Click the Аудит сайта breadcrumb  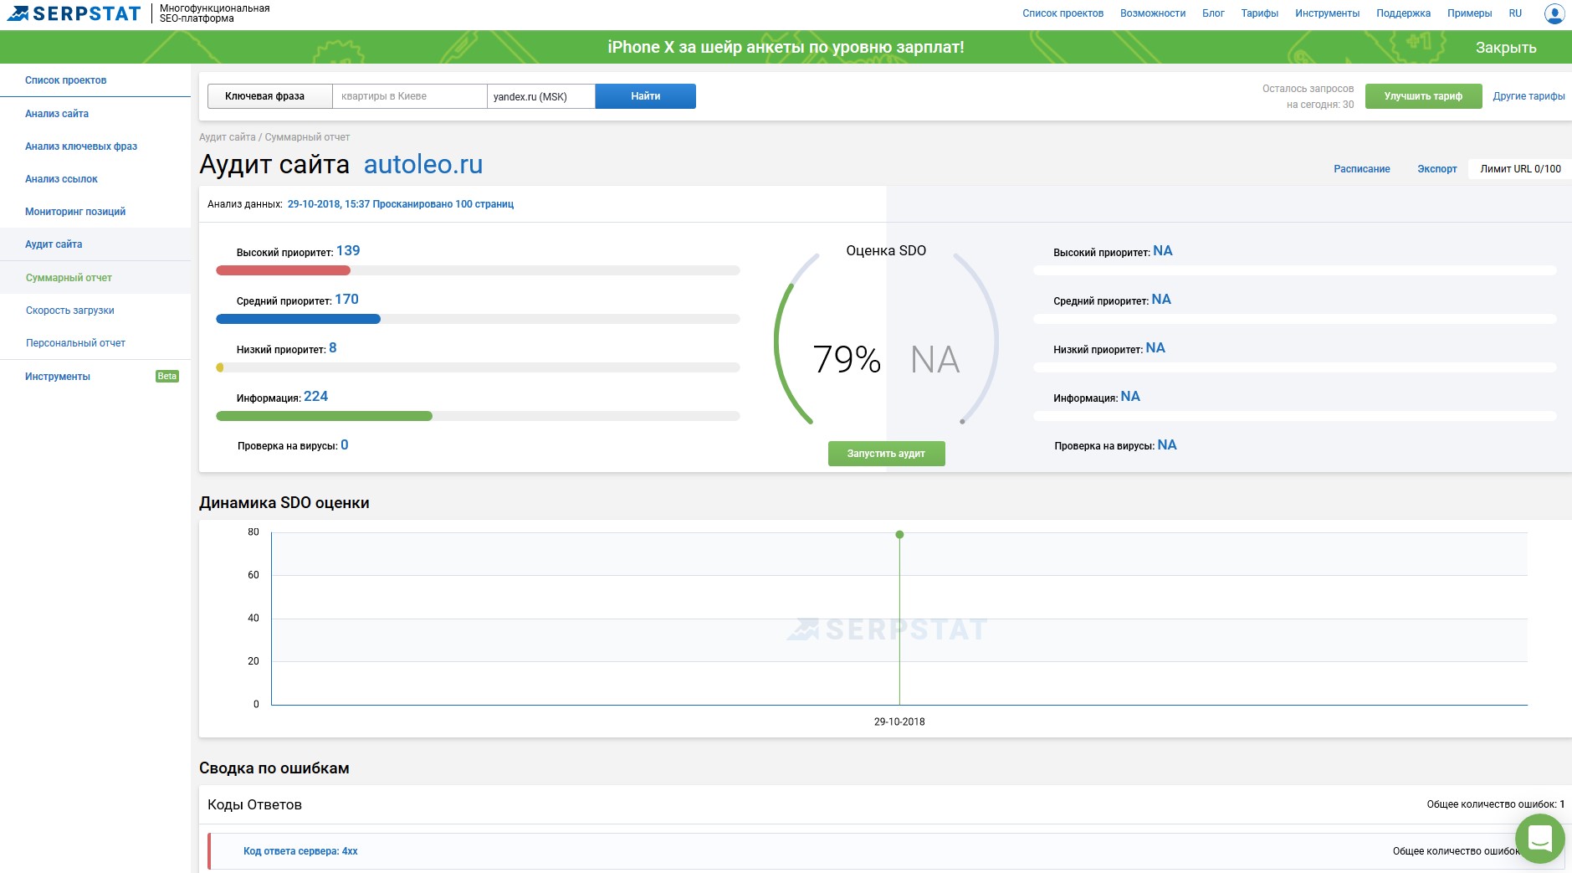(227, 137)
